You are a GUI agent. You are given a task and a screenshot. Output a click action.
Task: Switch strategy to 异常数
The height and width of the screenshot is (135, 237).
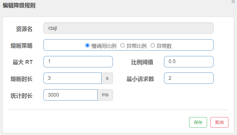153,45
